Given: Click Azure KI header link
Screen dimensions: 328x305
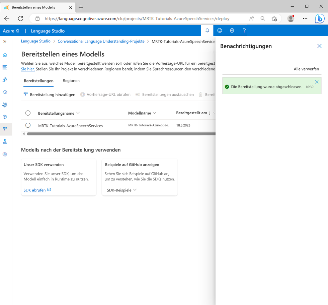Looking at the screenshot, I should [11, 31].
